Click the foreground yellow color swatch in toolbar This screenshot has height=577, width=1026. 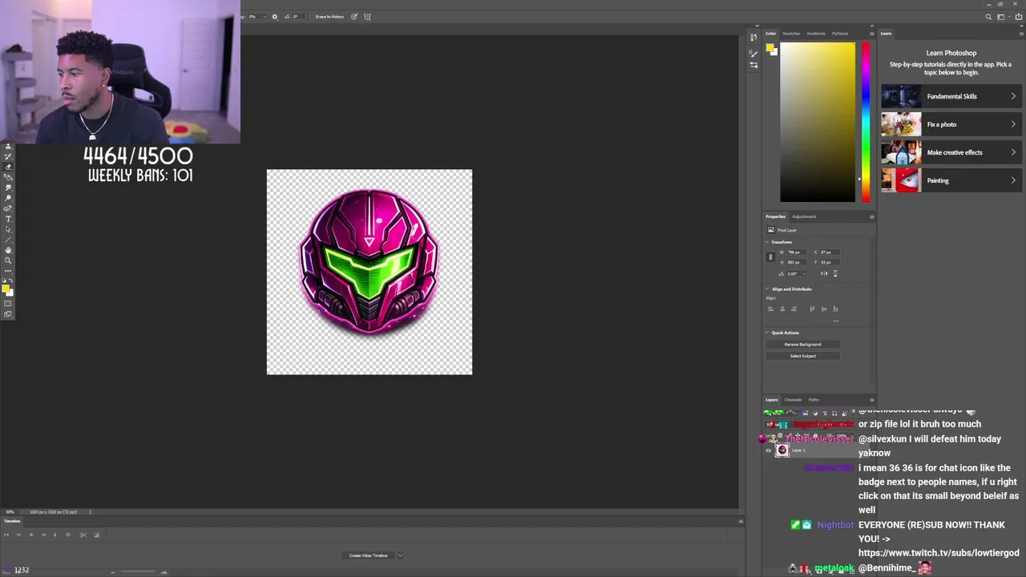point(6,288)
